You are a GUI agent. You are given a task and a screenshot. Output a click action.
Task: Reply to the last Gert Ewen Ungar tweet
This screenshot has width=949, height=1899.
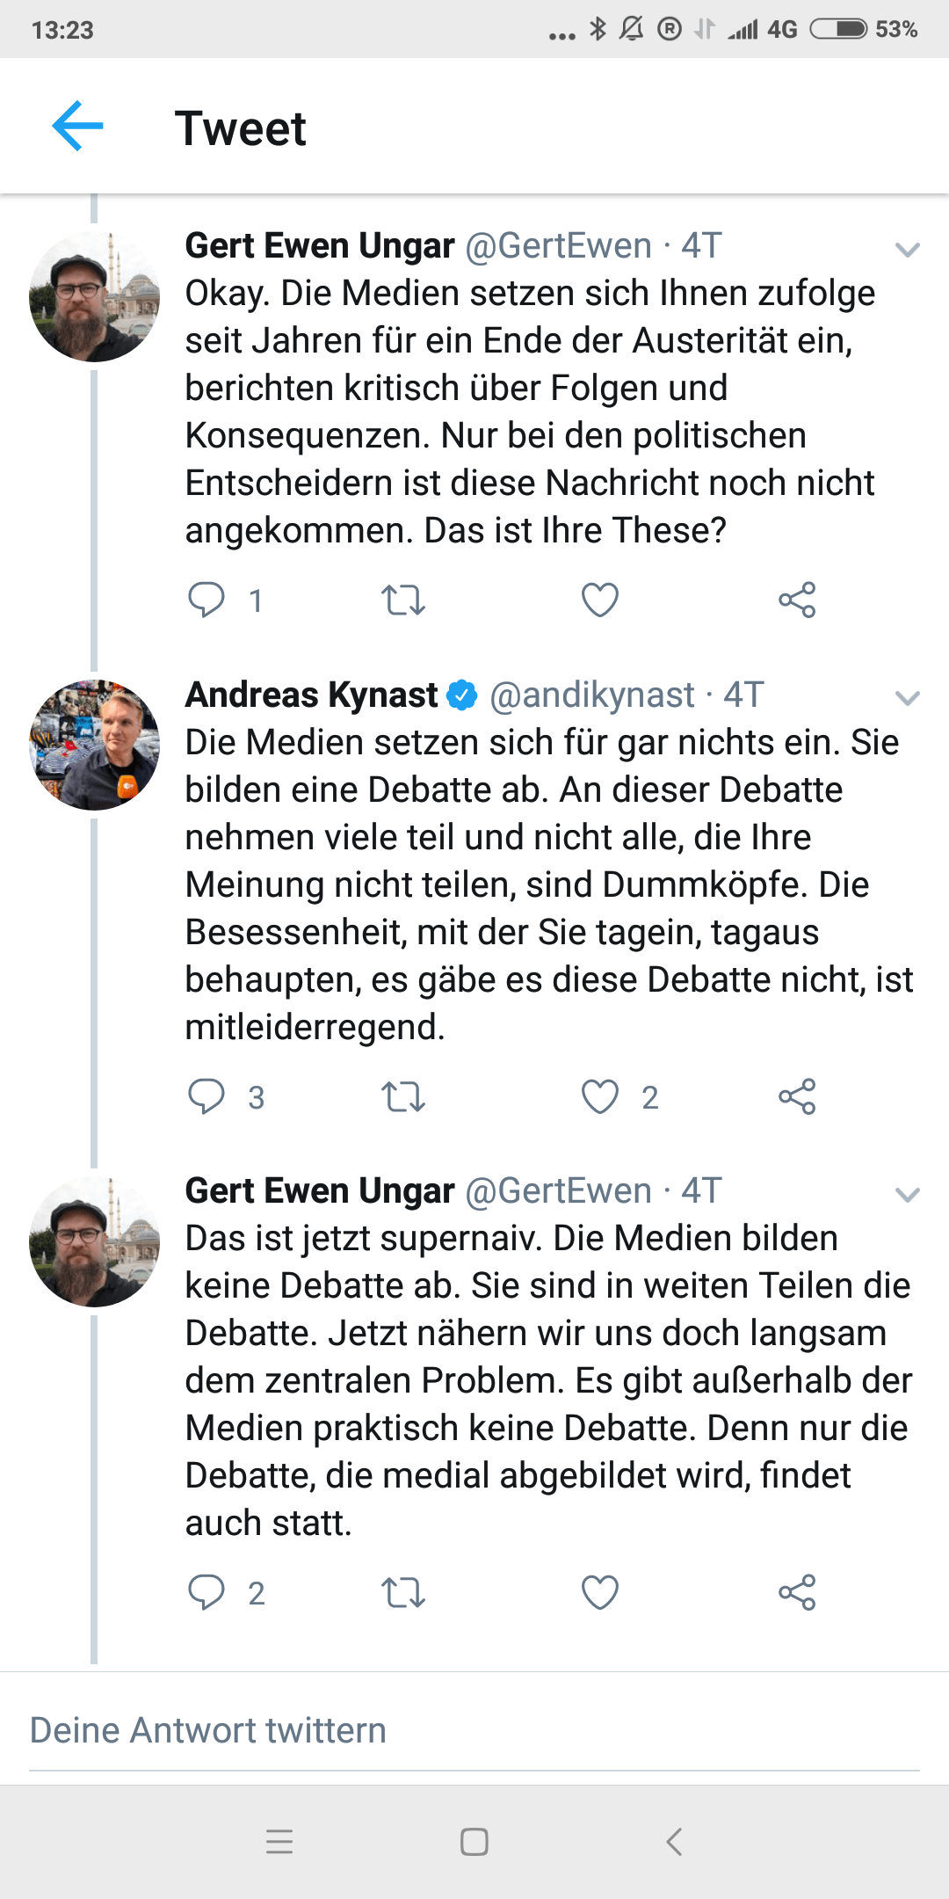coord(206,1592)
